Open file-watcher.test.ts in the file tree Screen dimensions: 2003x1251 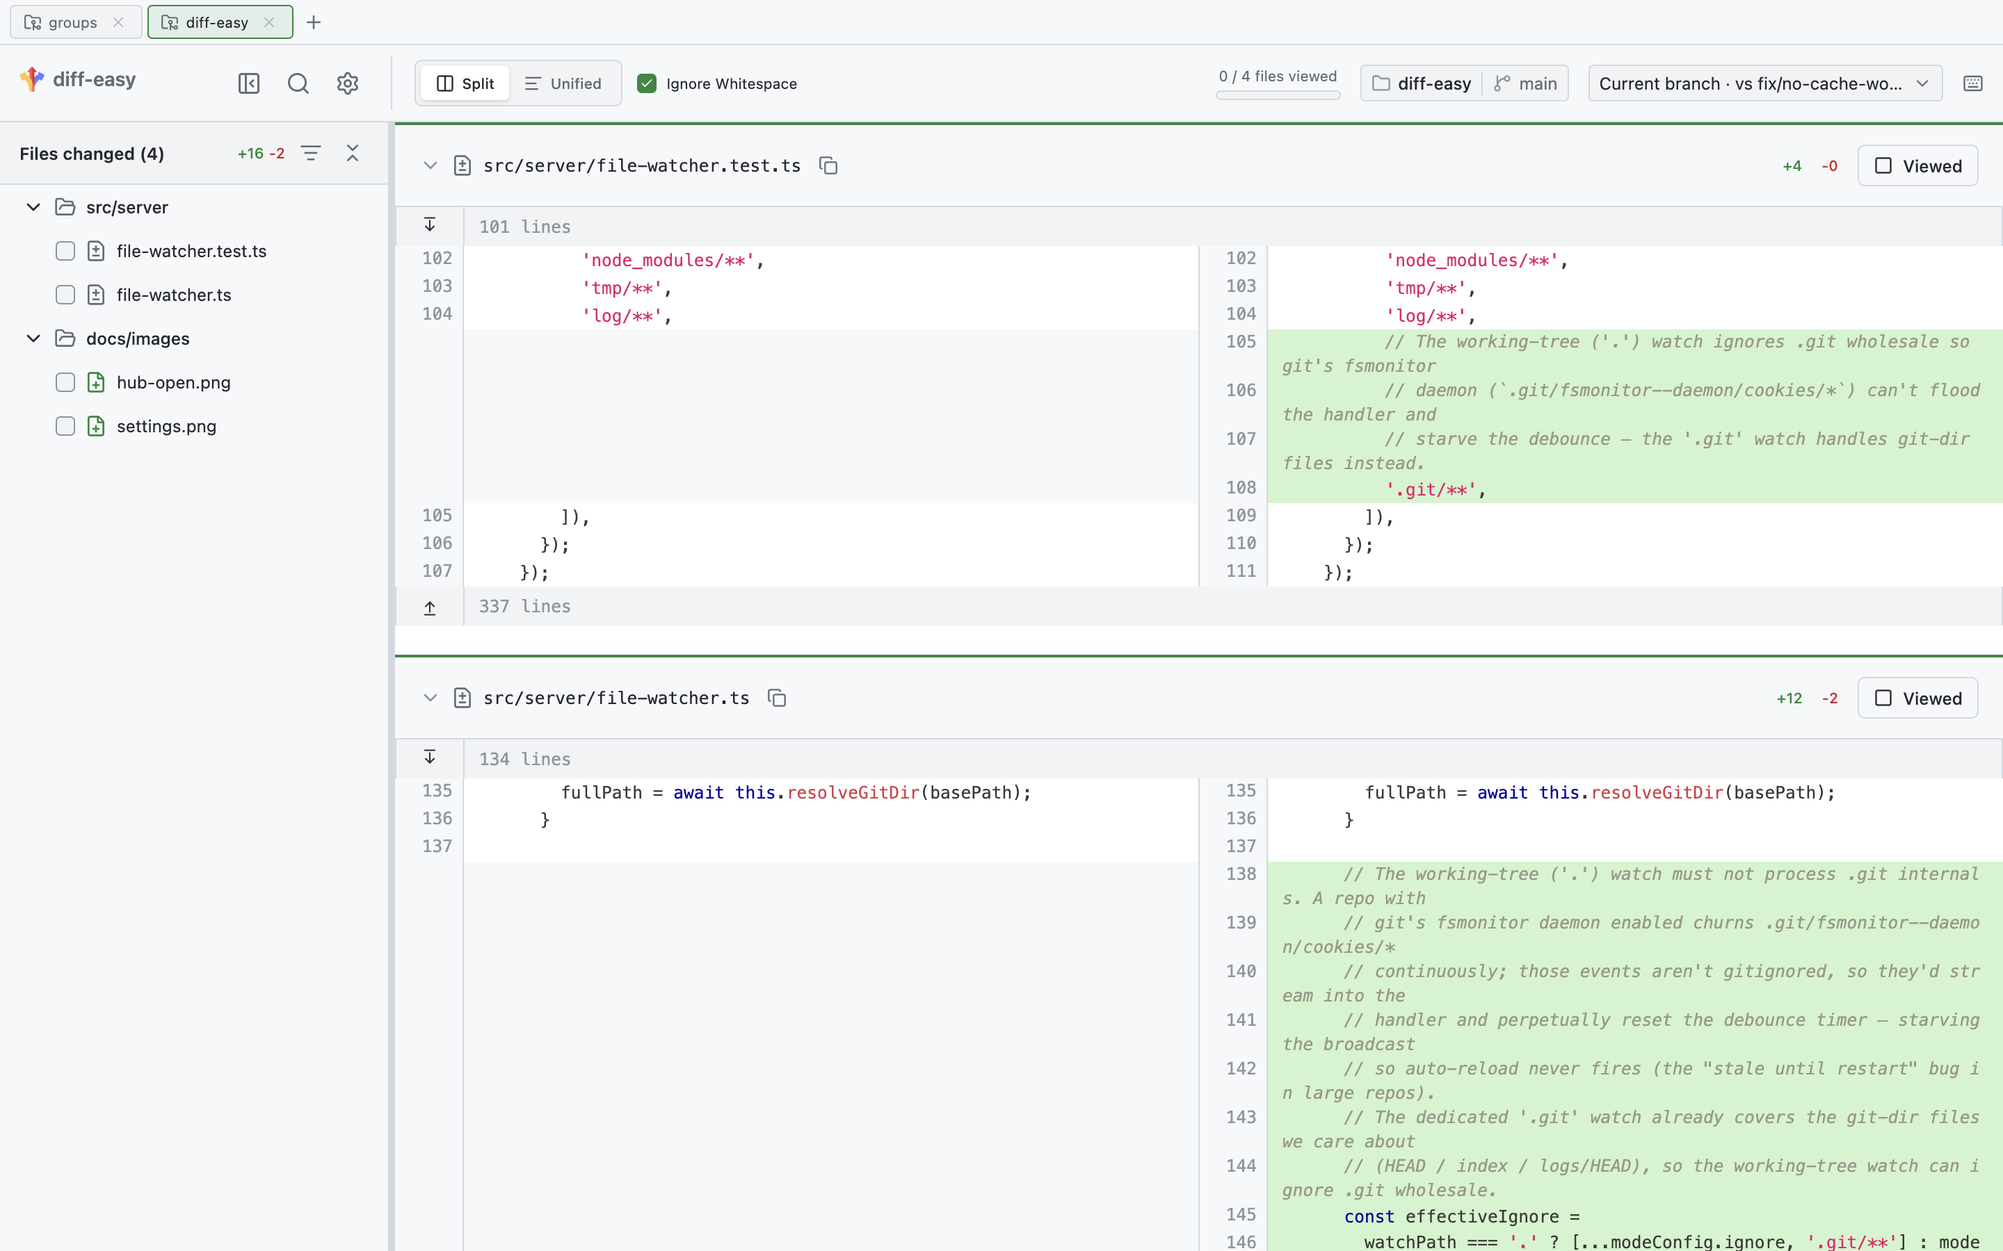pyautogui.click(x=191, y=251)
